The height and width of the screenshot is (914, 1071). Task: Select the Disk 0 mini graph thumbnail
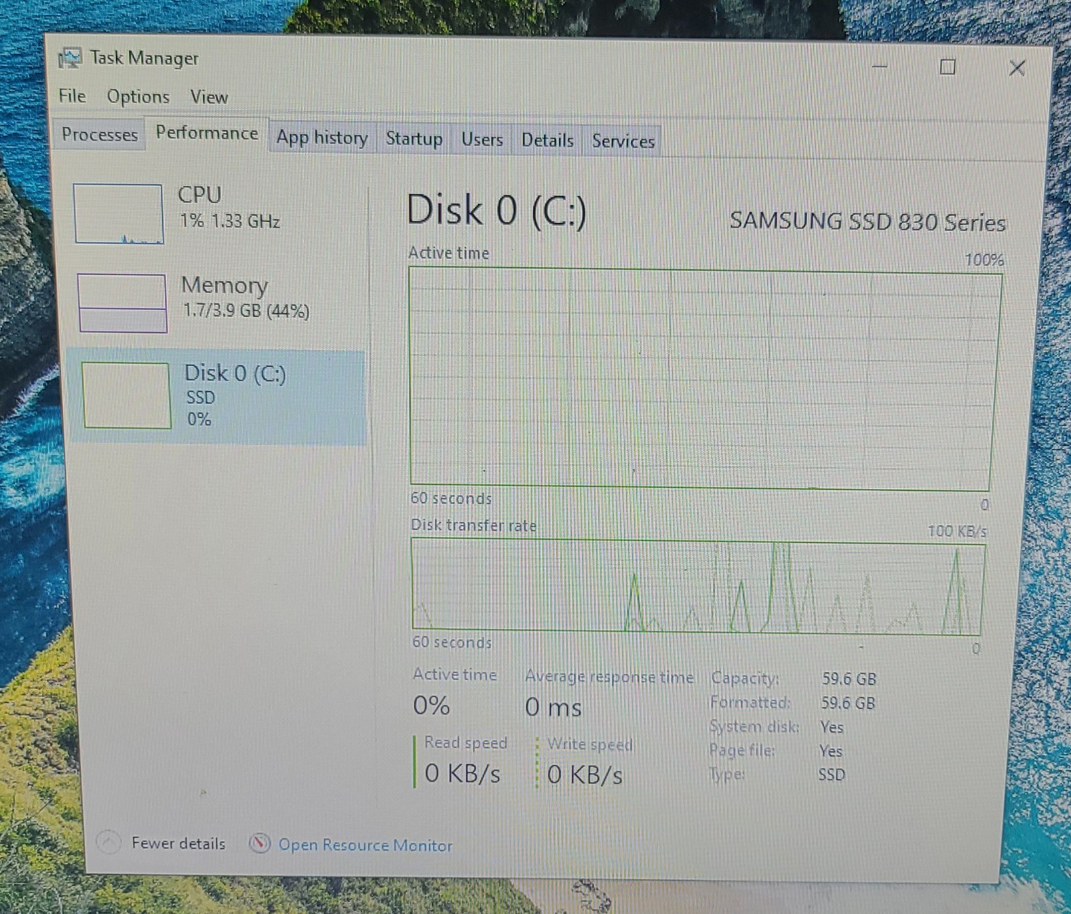click(127, 395)
